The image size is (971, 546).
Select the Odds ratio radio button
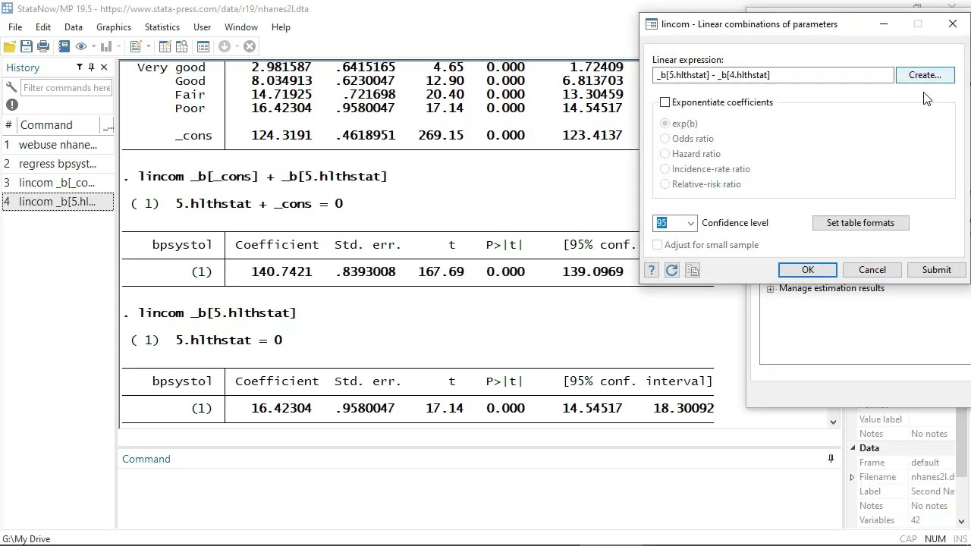click(x=665, y=139)
